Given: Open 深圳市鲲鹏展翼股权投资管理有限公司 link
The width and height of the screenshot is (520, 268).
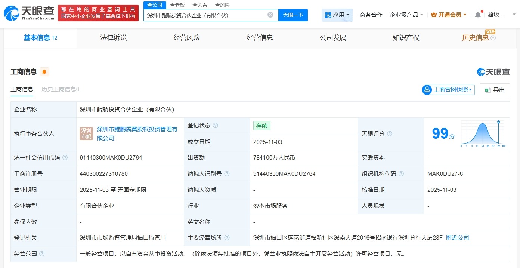Looking at the screenshot, I should (x=136, y=129).
